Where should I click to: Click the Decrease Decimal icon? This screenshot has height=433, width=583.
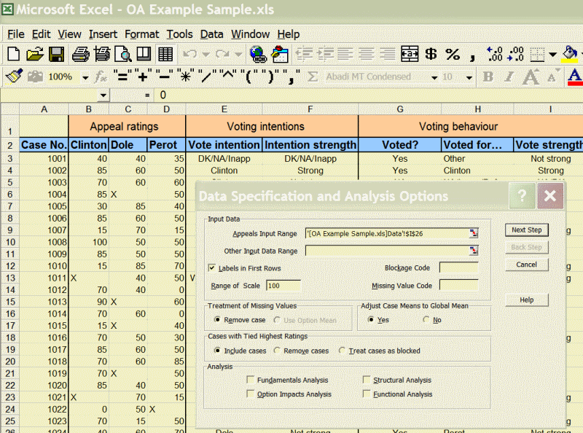coord(516,55)
